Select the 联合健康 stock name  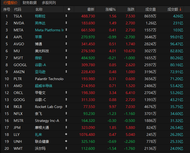[x=42, y=141]
